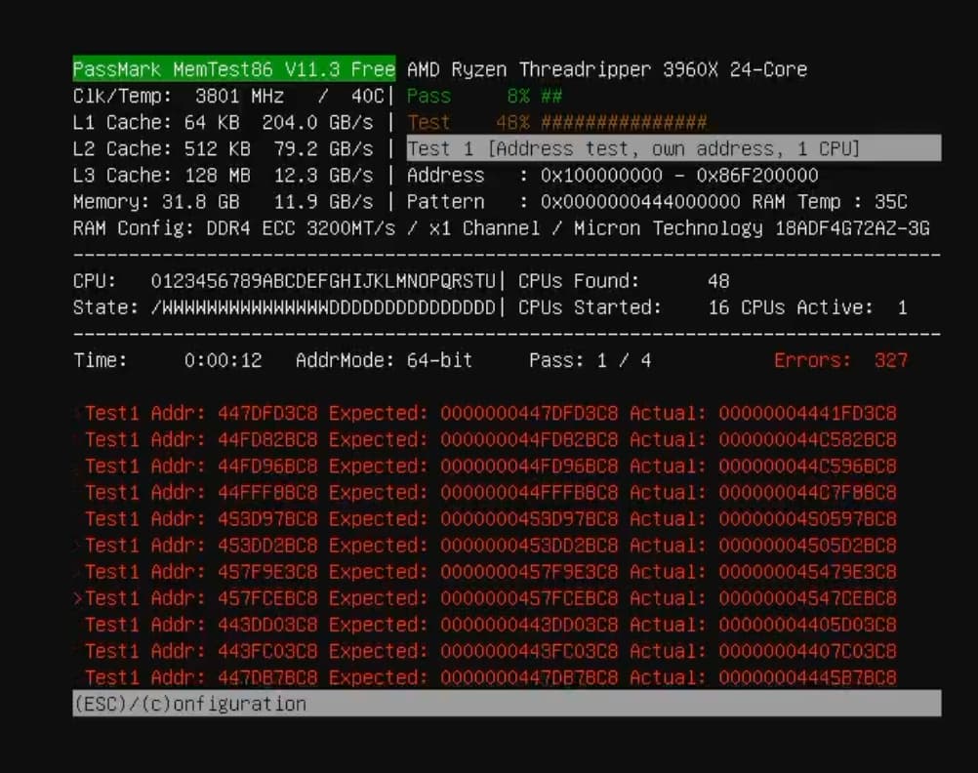Click the PassMark MemTest86 V11.3 Free title

pos(233,69)
